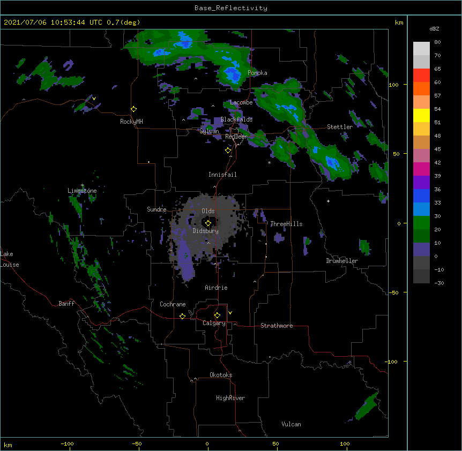Pick the red 60–65 dBZ legend swatch
The image size is (462, 451).
pos(421,76)
